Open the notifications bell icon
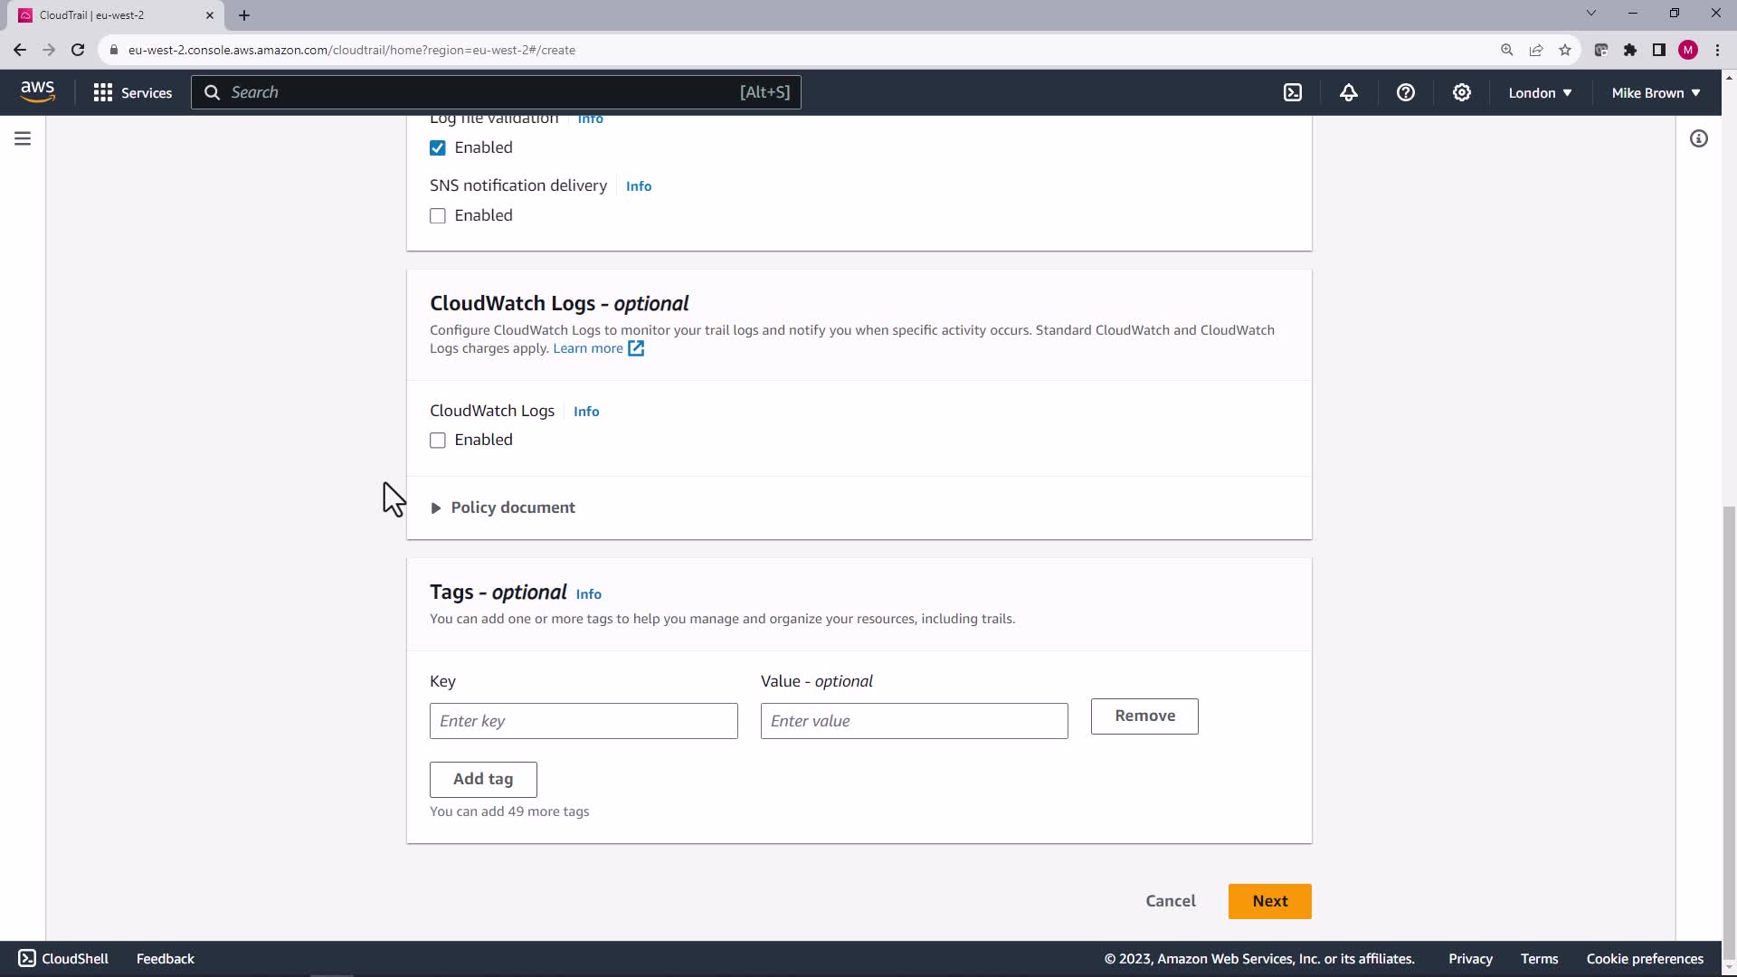1737x977 pixels. point(1349,92)
